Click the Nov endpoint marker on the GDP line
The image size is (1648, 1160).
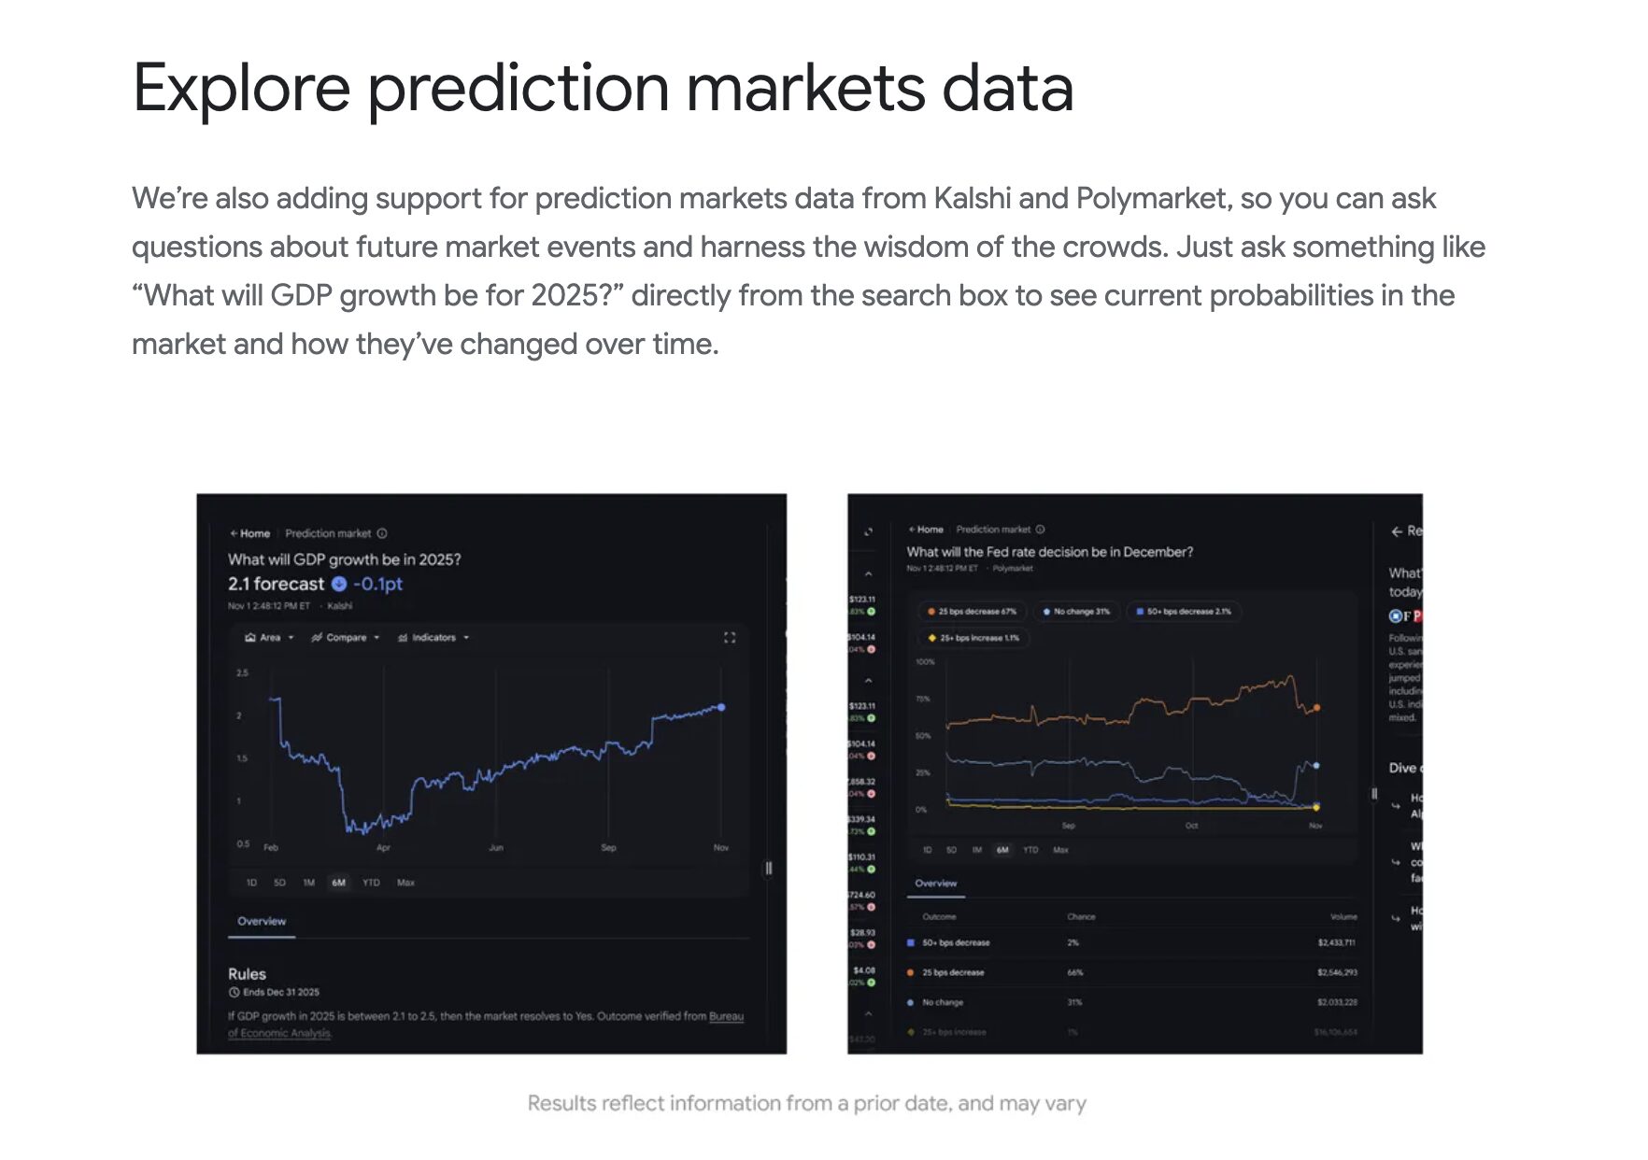721,707
